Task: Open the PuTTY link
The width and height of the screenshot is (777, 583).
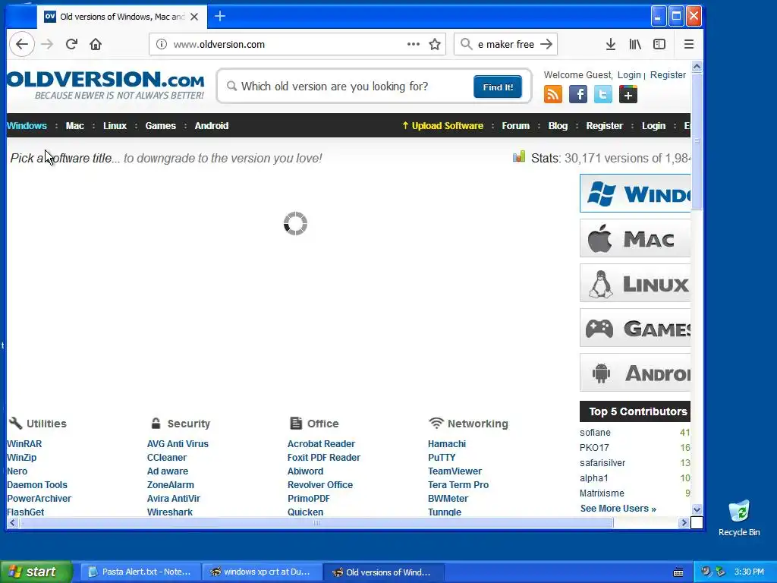Action: tap(442, 458)
